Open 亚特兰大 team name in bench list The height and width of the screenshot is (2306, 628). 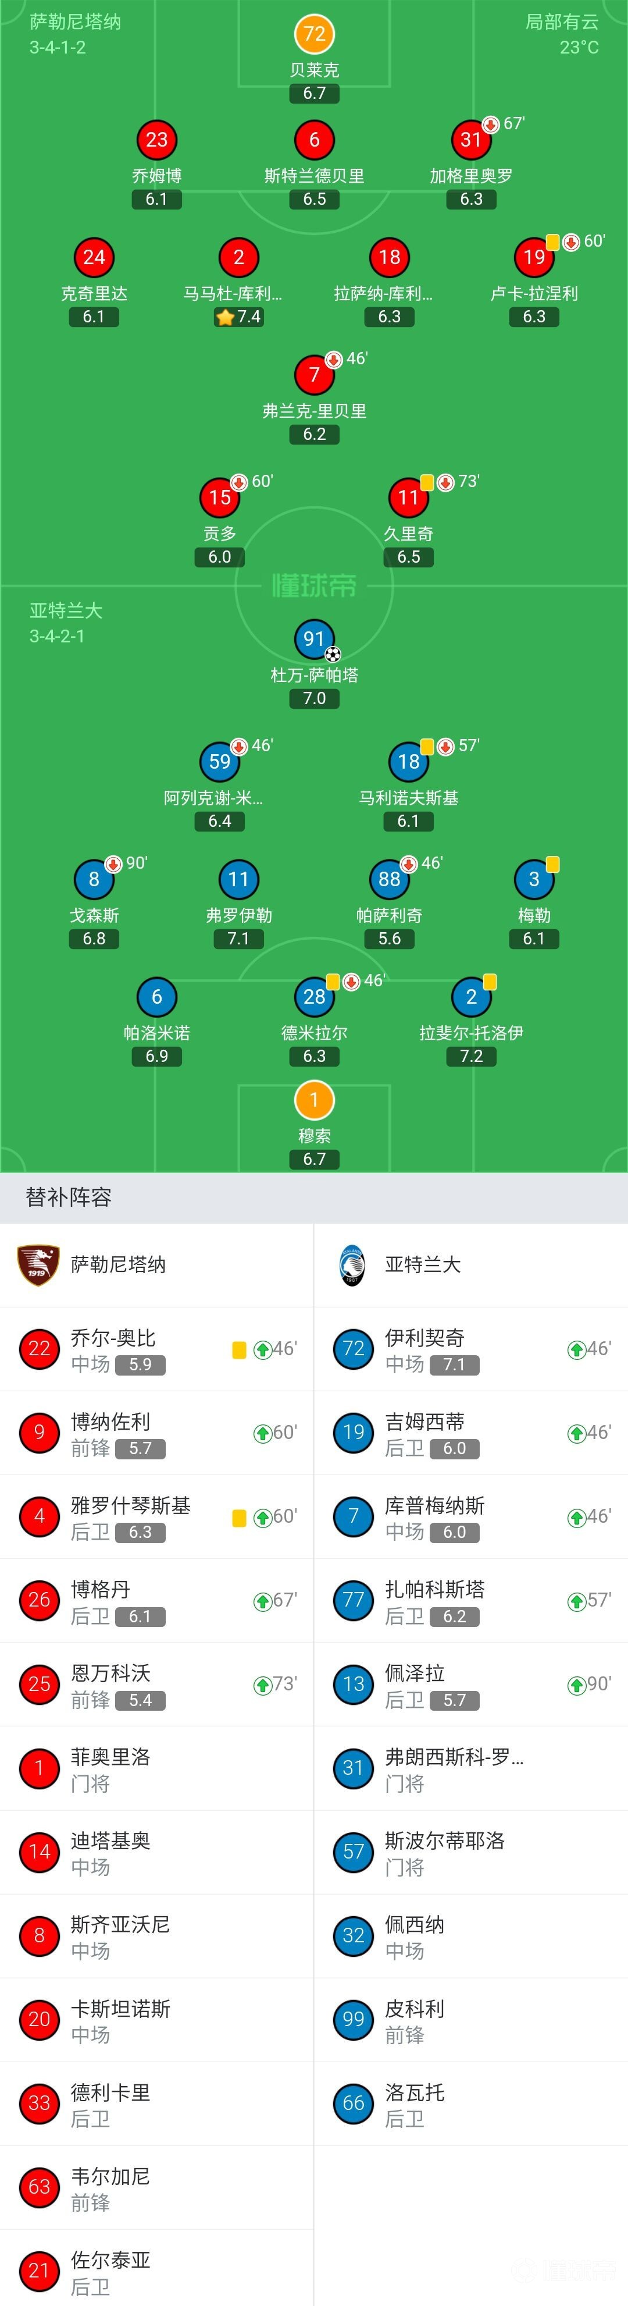point(422,1265)
